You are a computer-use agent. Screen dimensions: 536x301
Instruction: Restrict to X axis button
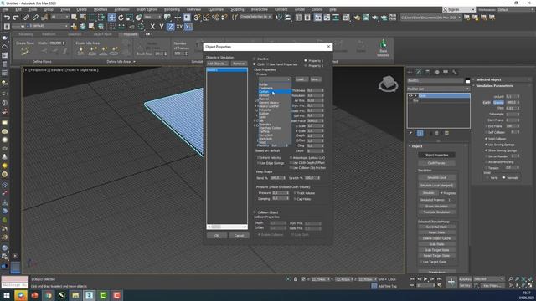pyautogui.click(x=152, y=26)
